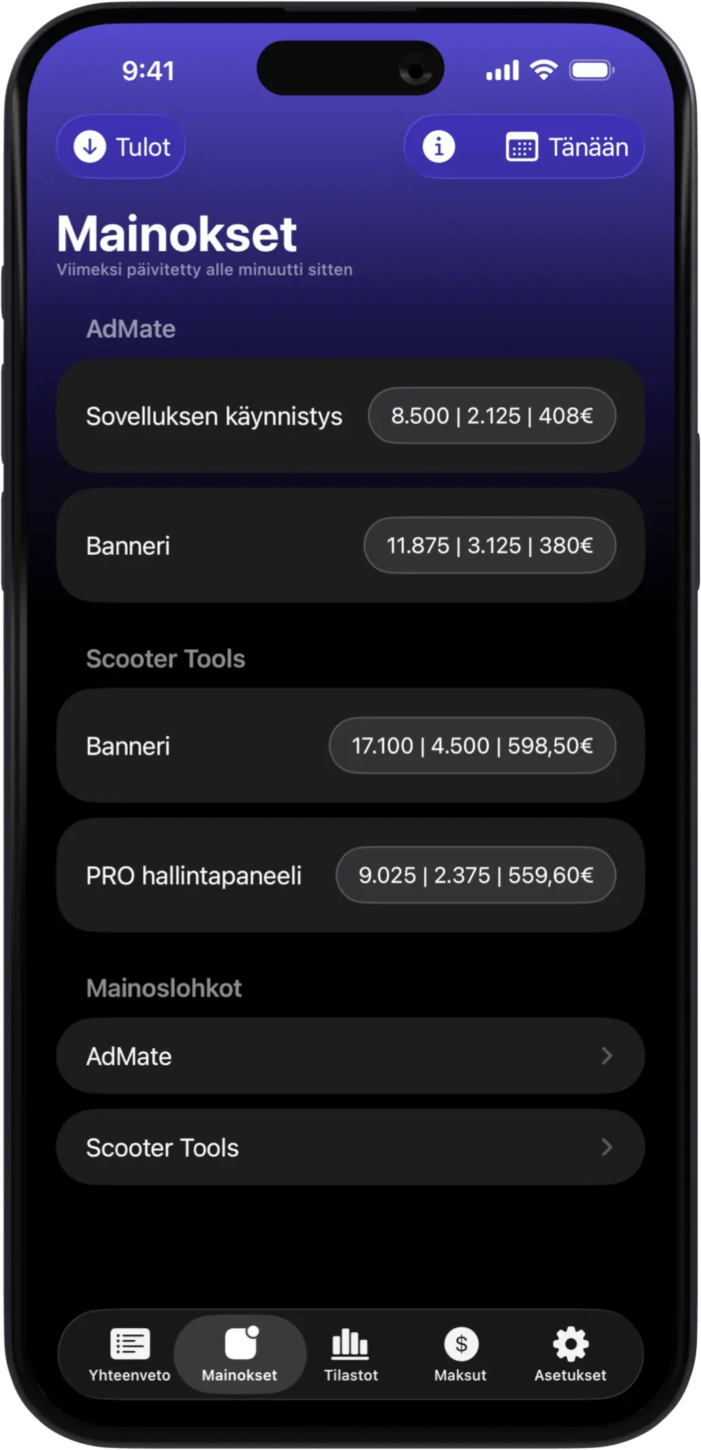Tap the Mainokset page title

point(177,234)
